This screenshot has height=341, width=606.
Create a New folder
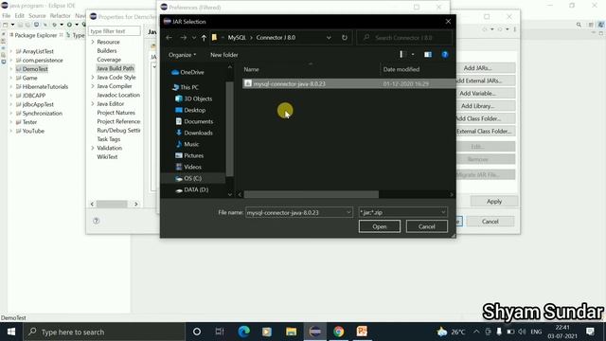224,55
